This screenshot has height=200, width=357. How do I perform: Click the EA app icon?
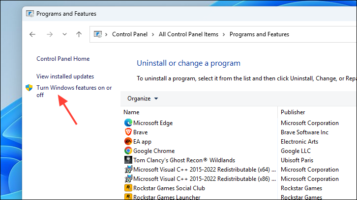point(128,142)
